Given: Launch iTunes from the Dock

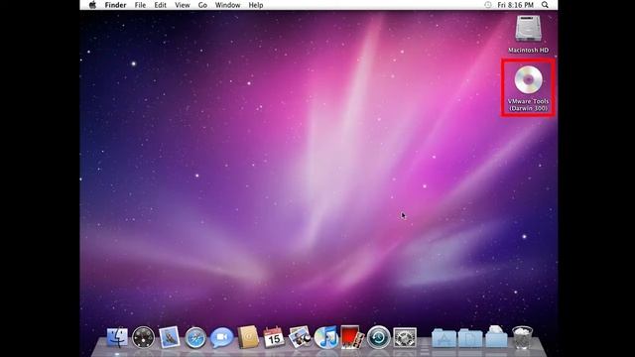Looking at the screenshot, I should tap(326, 337).
